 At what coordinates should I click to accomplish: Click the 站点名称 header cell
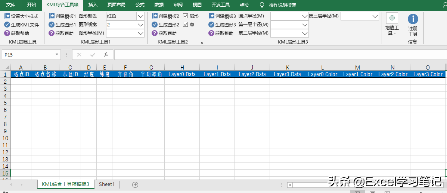point(45,74)
